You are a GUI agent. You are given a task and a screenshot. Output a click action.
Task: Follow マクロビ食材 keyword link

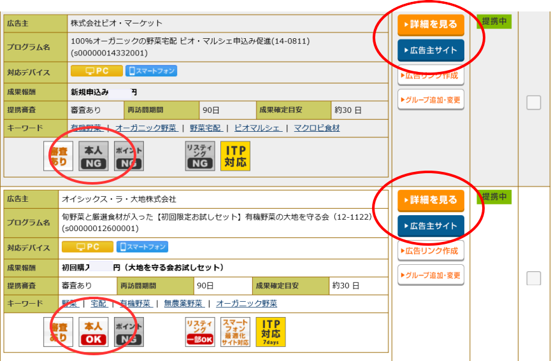[317, 128]
